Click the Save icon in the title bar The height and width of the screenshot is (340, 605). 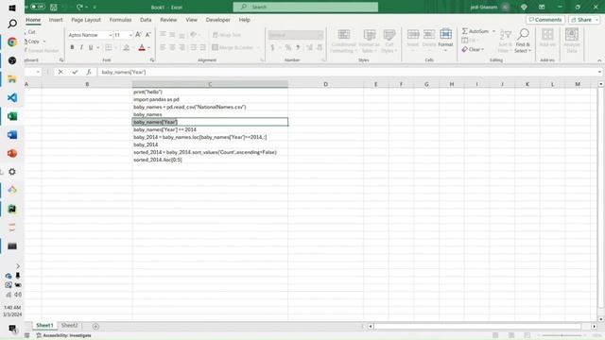(x=54, y=7)
